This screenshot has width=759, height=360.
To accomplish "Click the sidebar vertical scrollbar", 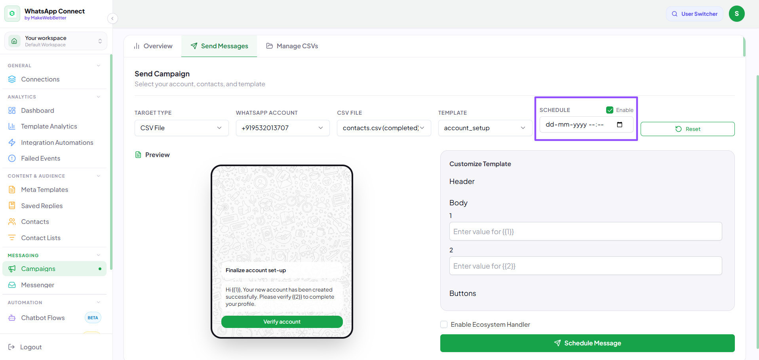I will (111, 162).
